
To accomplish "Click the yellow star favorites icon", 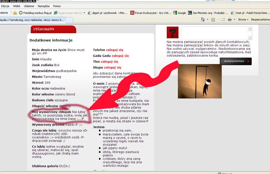I will (x=15, y=13).
